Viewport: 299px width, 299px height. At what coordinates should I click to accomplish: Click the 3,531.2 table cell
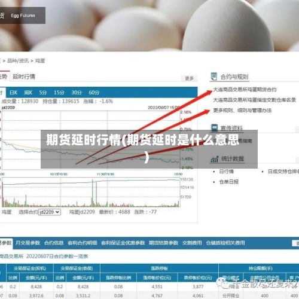click(83, 295)
